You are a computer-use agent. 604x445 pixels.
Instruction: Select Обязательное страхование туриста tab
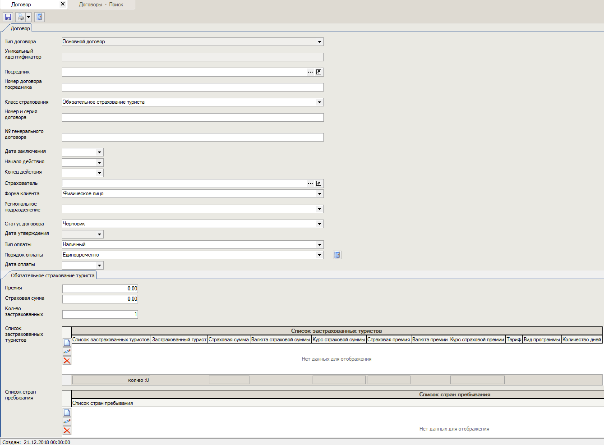click(x=52, y=275)
